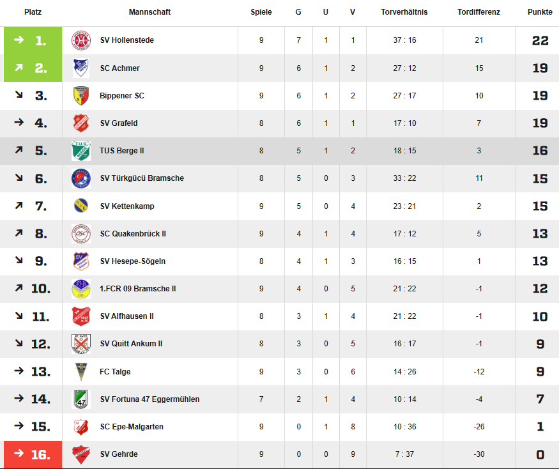Click the TUS Berge II crest
The height and width of the screenshot is (469, 559).
point(80,151)
